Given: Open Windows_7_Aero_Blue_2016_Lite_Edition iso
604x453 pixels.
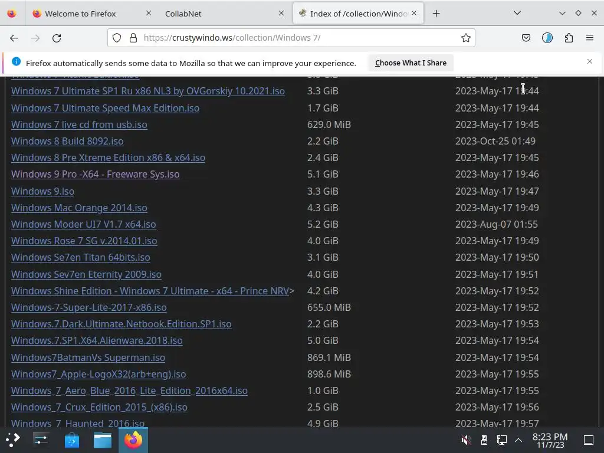Looking at the screenshot, I should 129,390.
